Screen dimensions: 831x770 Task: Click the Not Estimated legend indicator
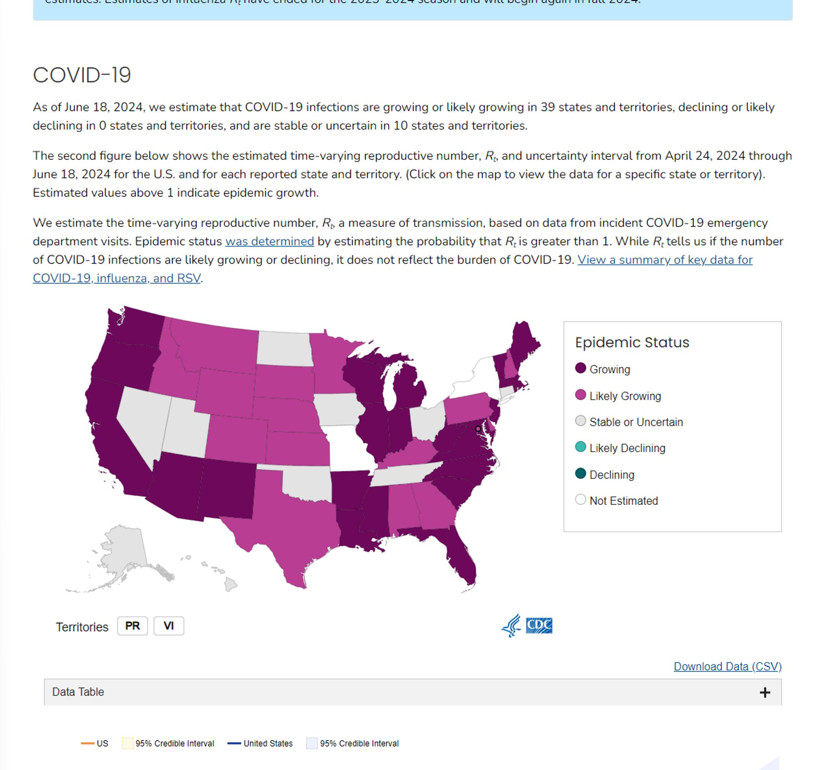pos(580,500)
